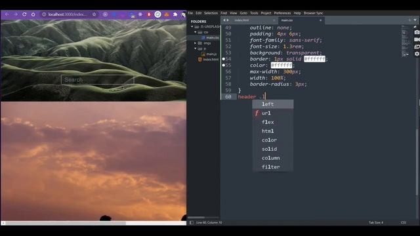
Task: Open the Tools menu
Action: [254, 13]
